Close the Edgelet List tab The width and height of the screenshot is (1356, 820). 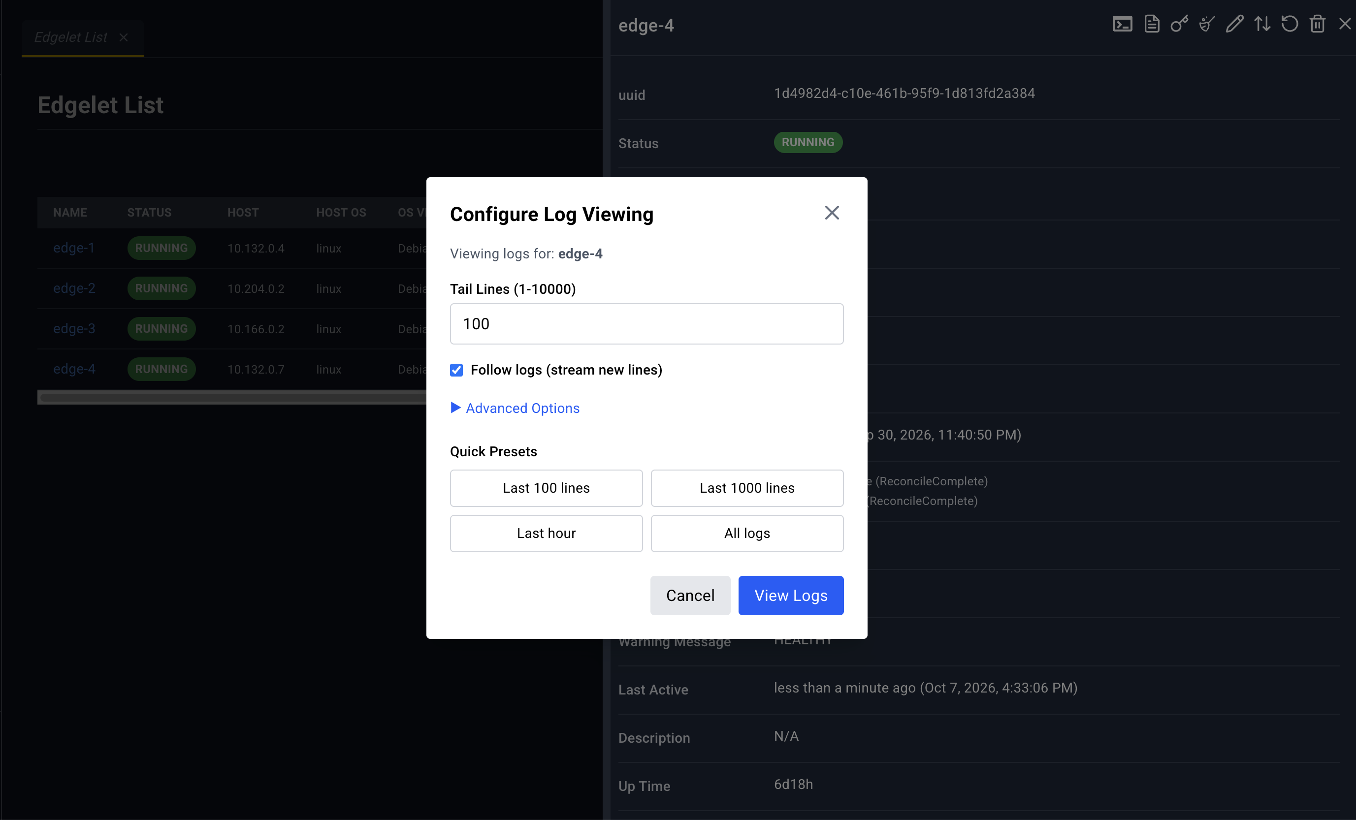[123, 37]
